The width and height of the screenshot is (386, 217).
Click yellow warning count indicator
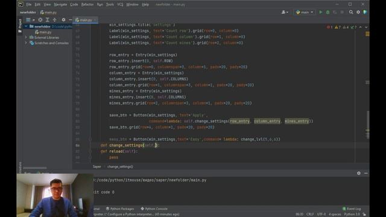point(338,27)
